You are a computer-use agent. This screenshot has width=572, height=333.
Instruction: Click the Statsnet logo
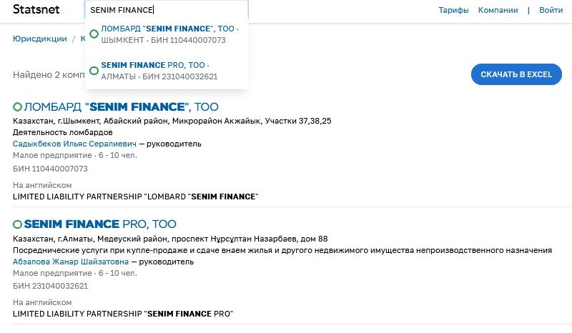(x=36, y=10)
